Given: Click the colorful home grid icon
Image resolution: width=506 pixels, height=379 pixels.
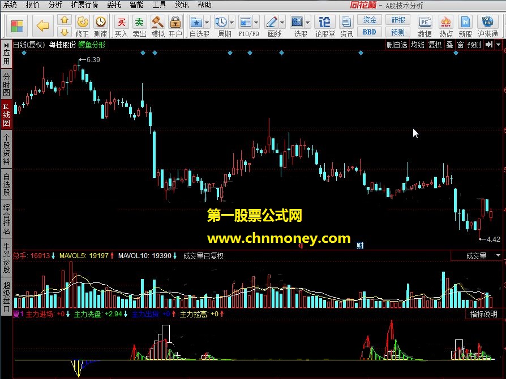Looking at the screenshot, I should 17,26.
